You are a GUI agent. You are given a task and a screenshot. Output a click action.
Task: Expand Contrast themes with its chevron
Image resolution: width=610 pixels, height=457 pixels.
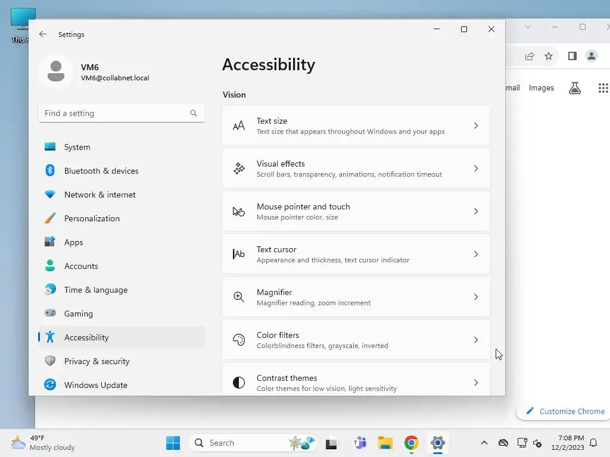pos(476,383)
